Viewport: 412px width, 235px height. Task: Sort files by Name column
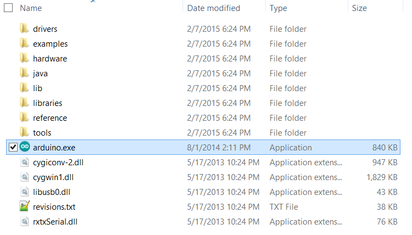31,8
